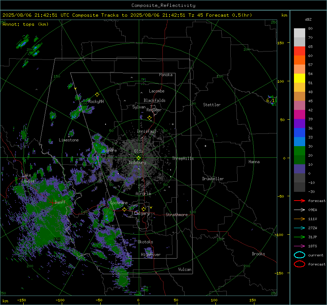Click the asterisk marker above Limestone
This screenshot has height=305, width=327.
point(69,137)
